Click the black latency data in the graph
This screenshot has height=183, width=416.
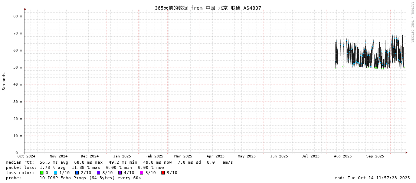371,56
